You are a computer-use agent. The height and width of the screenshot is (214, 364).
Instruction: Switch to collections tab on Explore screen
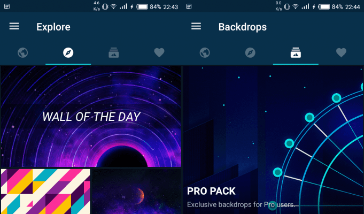tap(114, 53)
